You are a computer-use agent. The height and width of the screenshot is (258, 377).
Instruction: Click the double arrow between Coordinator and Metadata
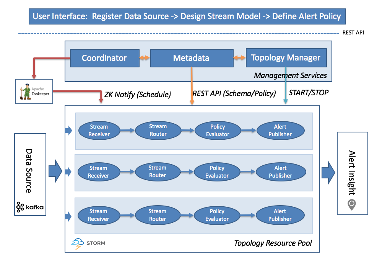144,58
